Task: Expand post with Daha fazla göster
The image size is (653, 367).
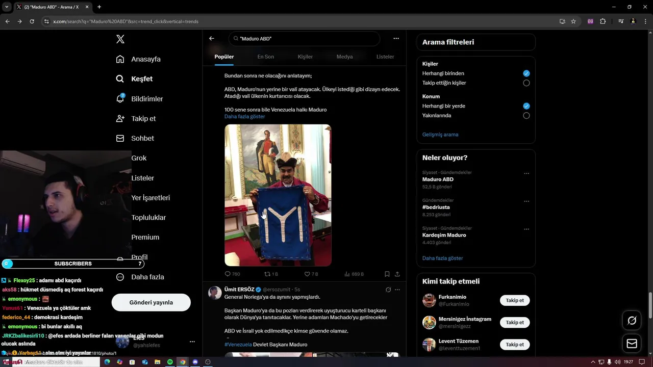Action: click(x=244, y=117)
